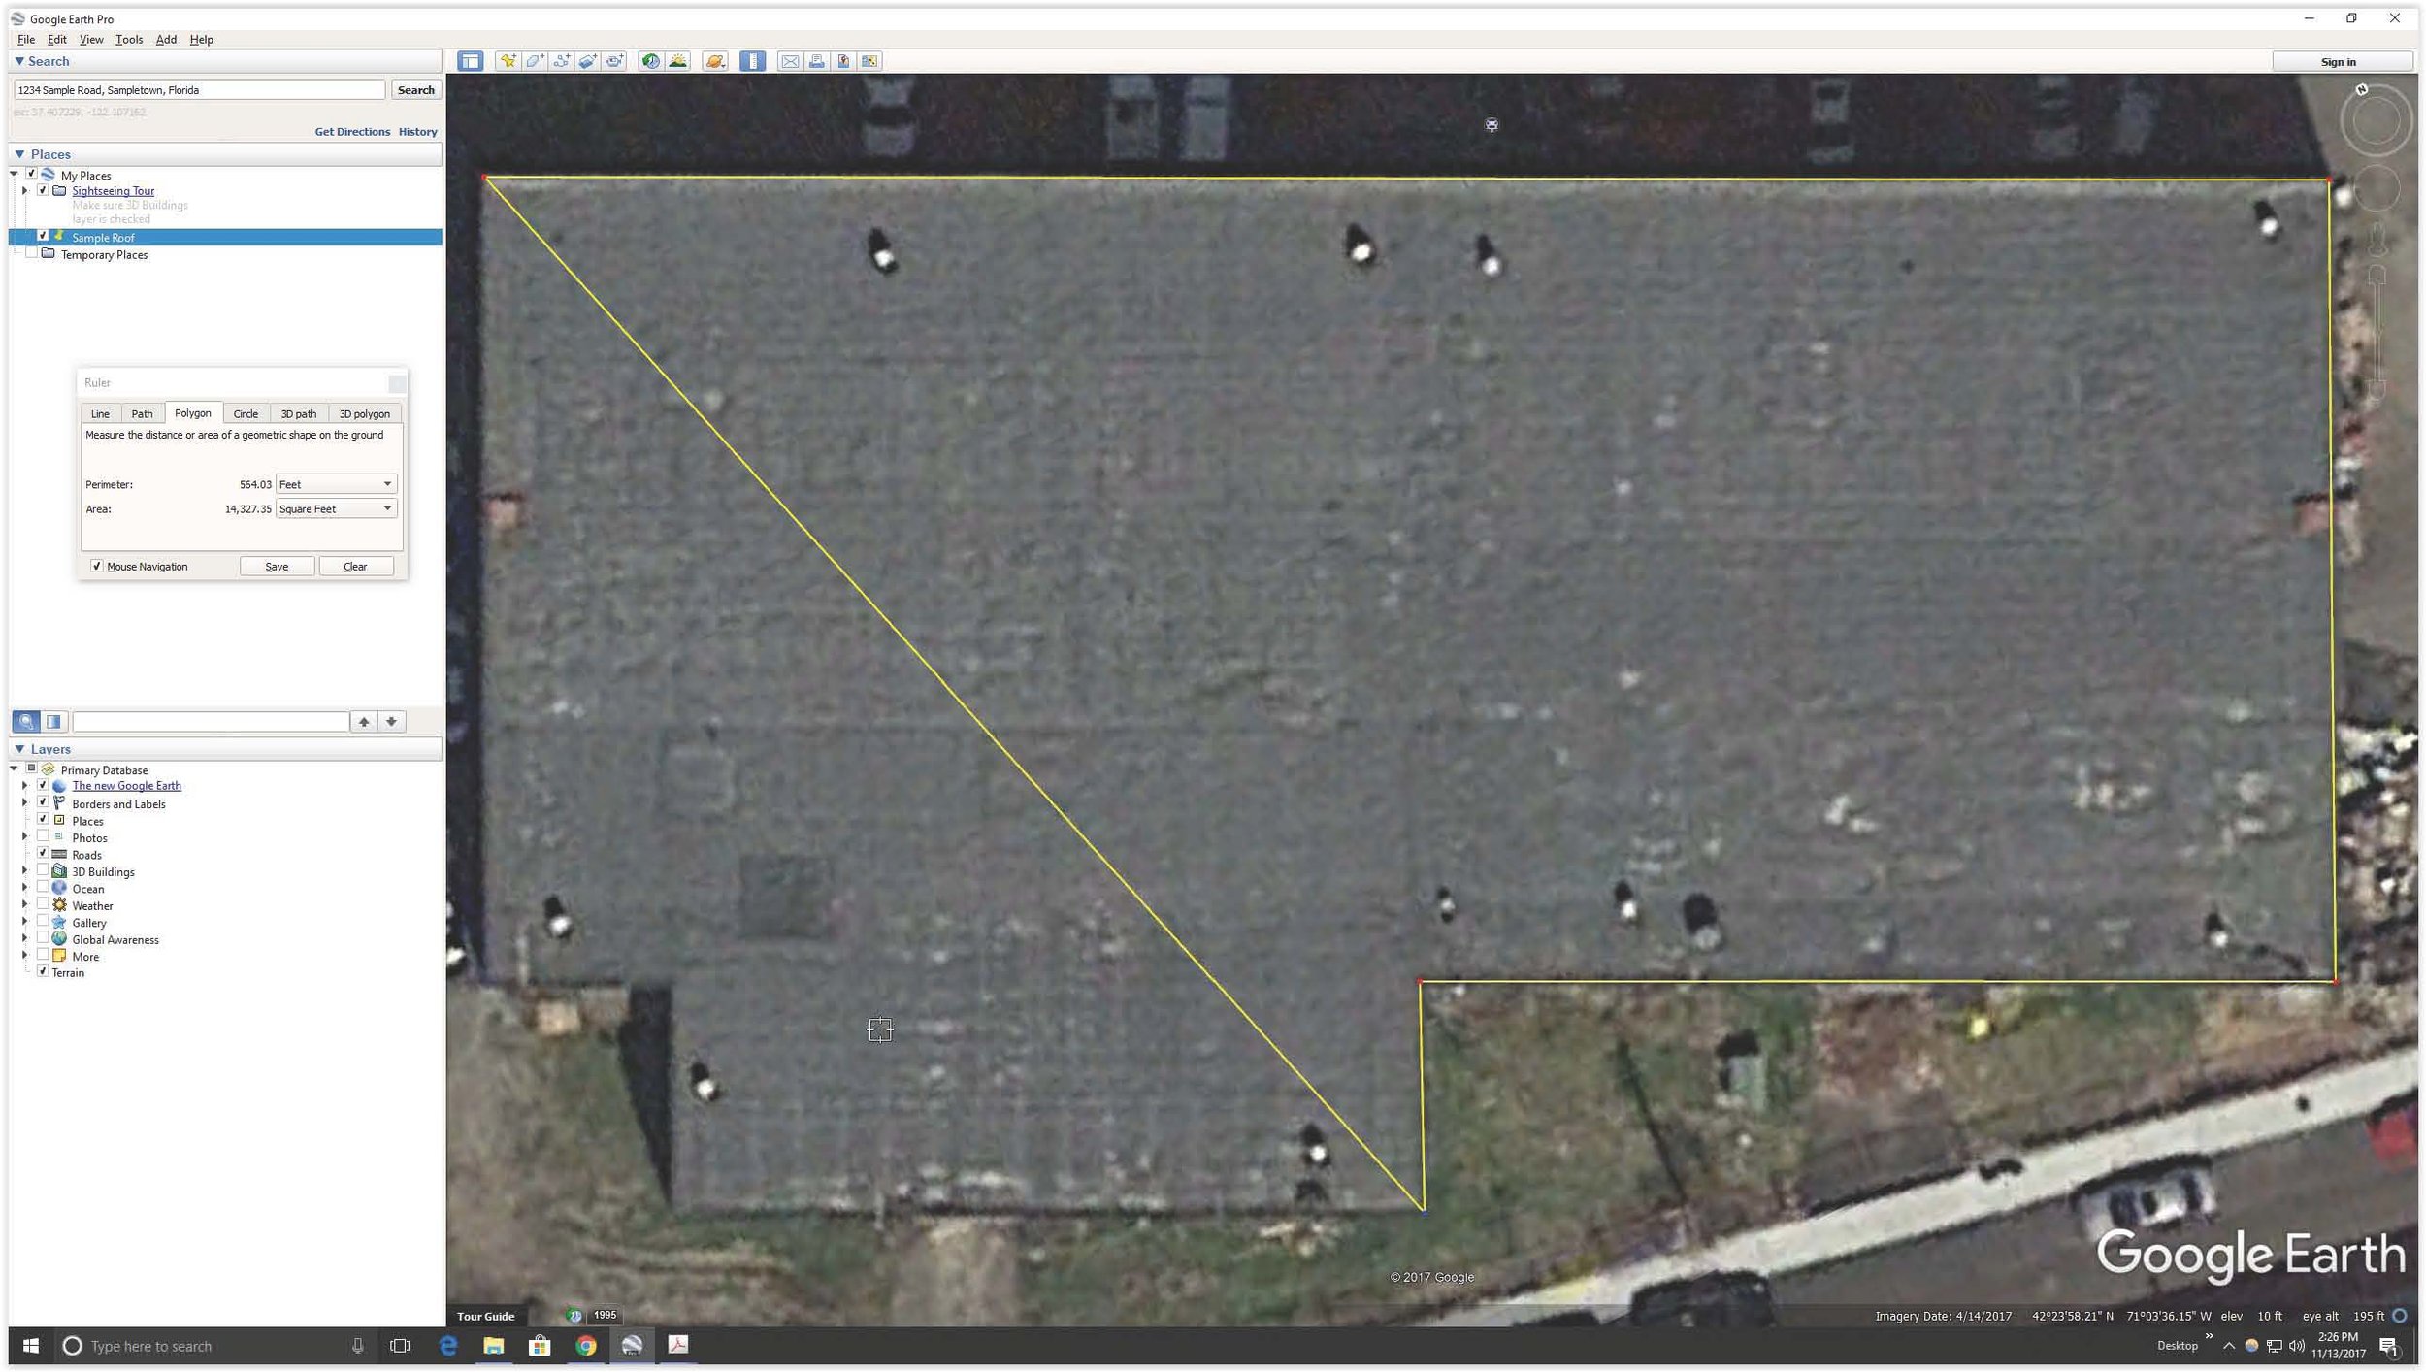Image resolution: width=2426 pixels, height=1372 pixels.
Task: Click the Sign in button
Action: pyautogui.click(x=2339, y=61)
